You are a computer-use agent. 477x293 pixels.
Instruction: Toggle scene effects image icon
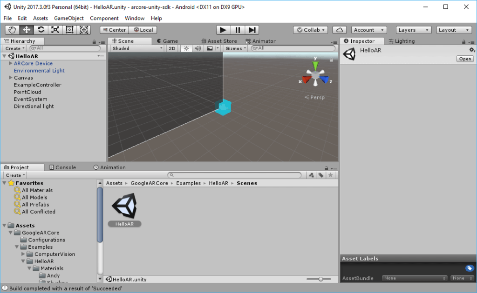tap(210, 48)
